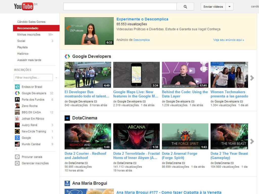Screen dimensions: 259x194
Task: Open Google Maps Live video title
Action: pos(136,94)
